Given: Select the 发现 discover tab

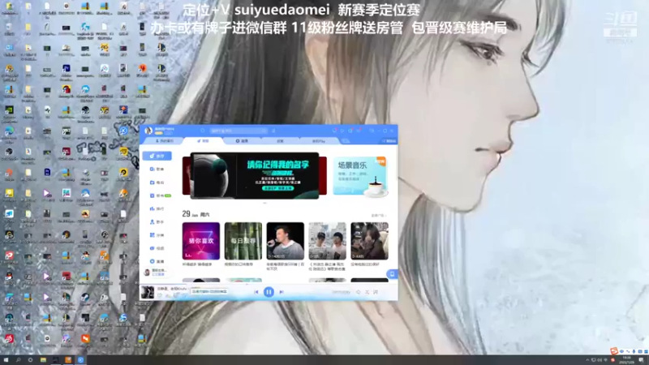Looking at the screenshot, I should coord(203,141).
